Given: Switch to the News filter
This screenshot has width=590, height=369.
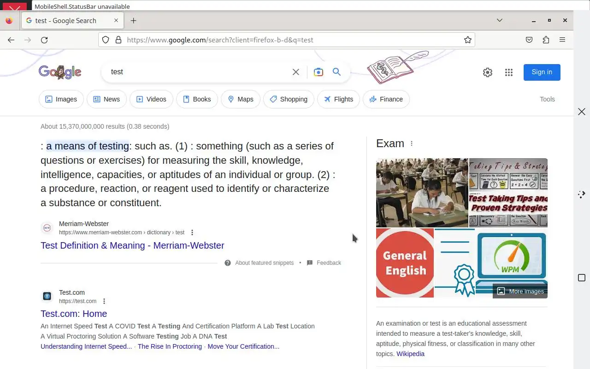Looking at the screenshot, I should (106, 99).
